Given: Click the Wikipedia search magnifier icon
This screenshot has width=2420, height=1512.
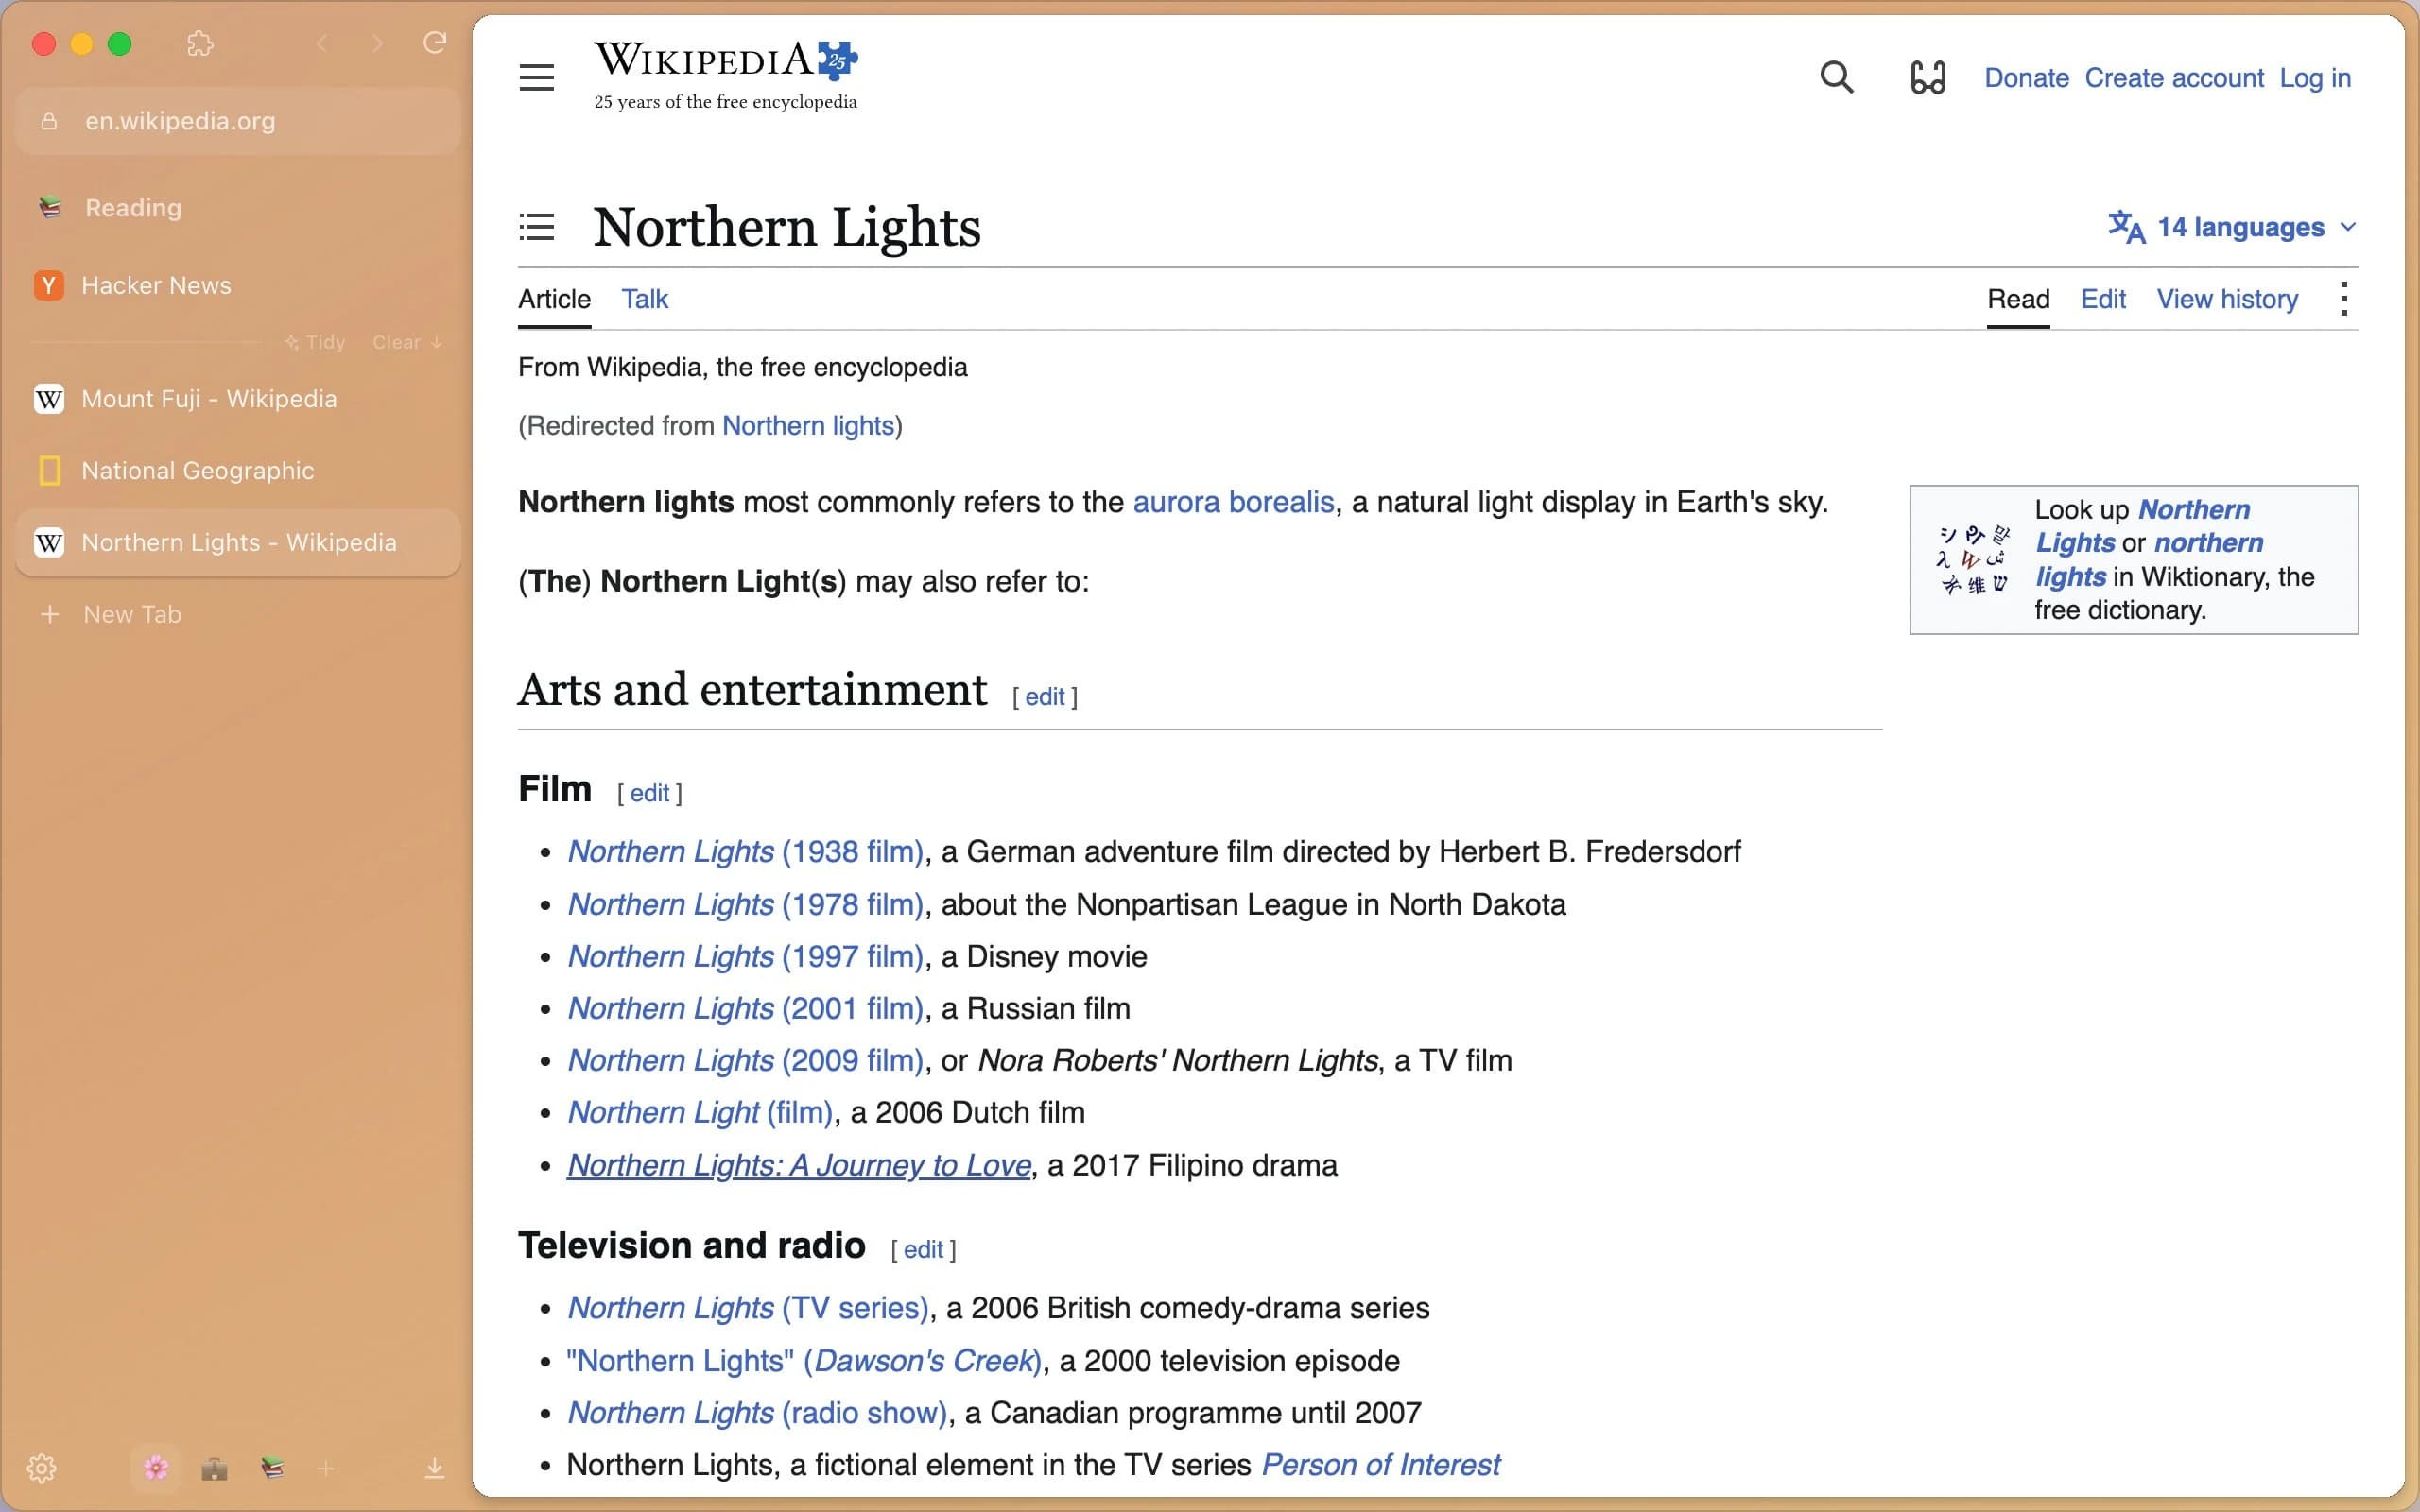Looking at the screenshot, I should click(1836, 77).
